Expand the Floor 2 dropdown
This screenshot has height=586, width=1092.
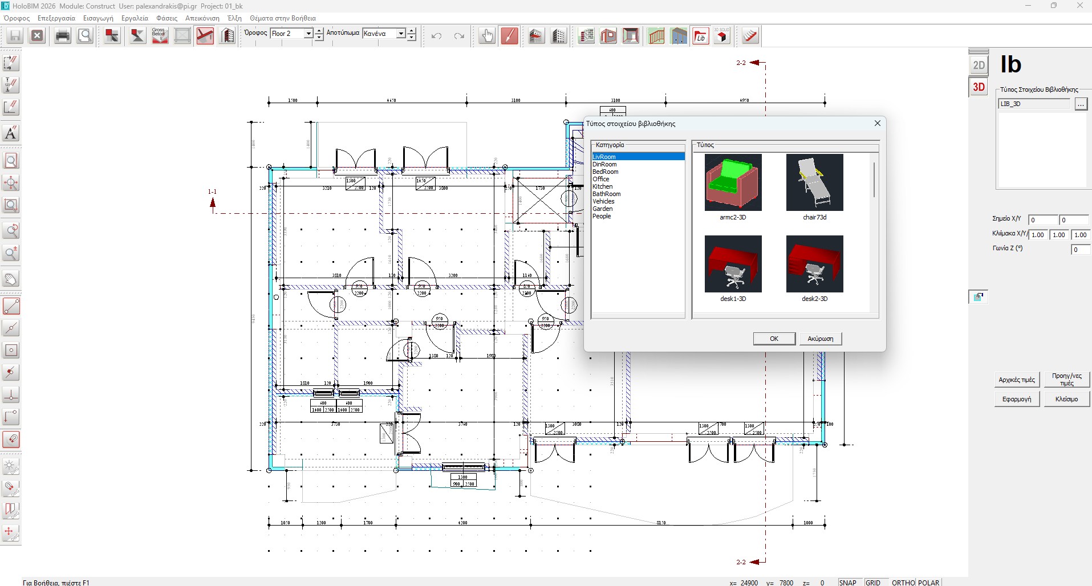click(308, 34)
